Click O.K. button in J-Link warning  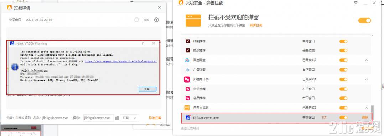point(147,89)
